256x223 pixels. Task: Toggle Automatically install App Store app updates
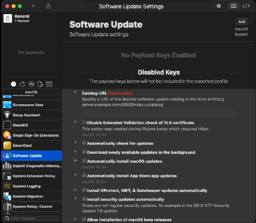pyautogui.click(x=84, y=175)
